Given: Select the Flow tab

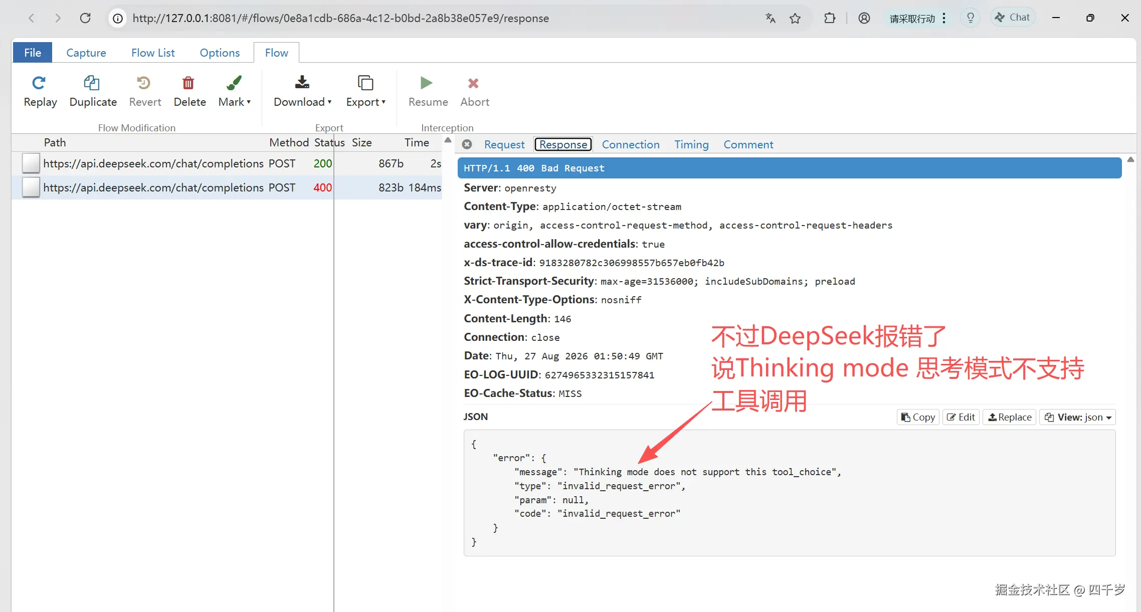Looking at the screenshot, I should (x=277, y=53).
